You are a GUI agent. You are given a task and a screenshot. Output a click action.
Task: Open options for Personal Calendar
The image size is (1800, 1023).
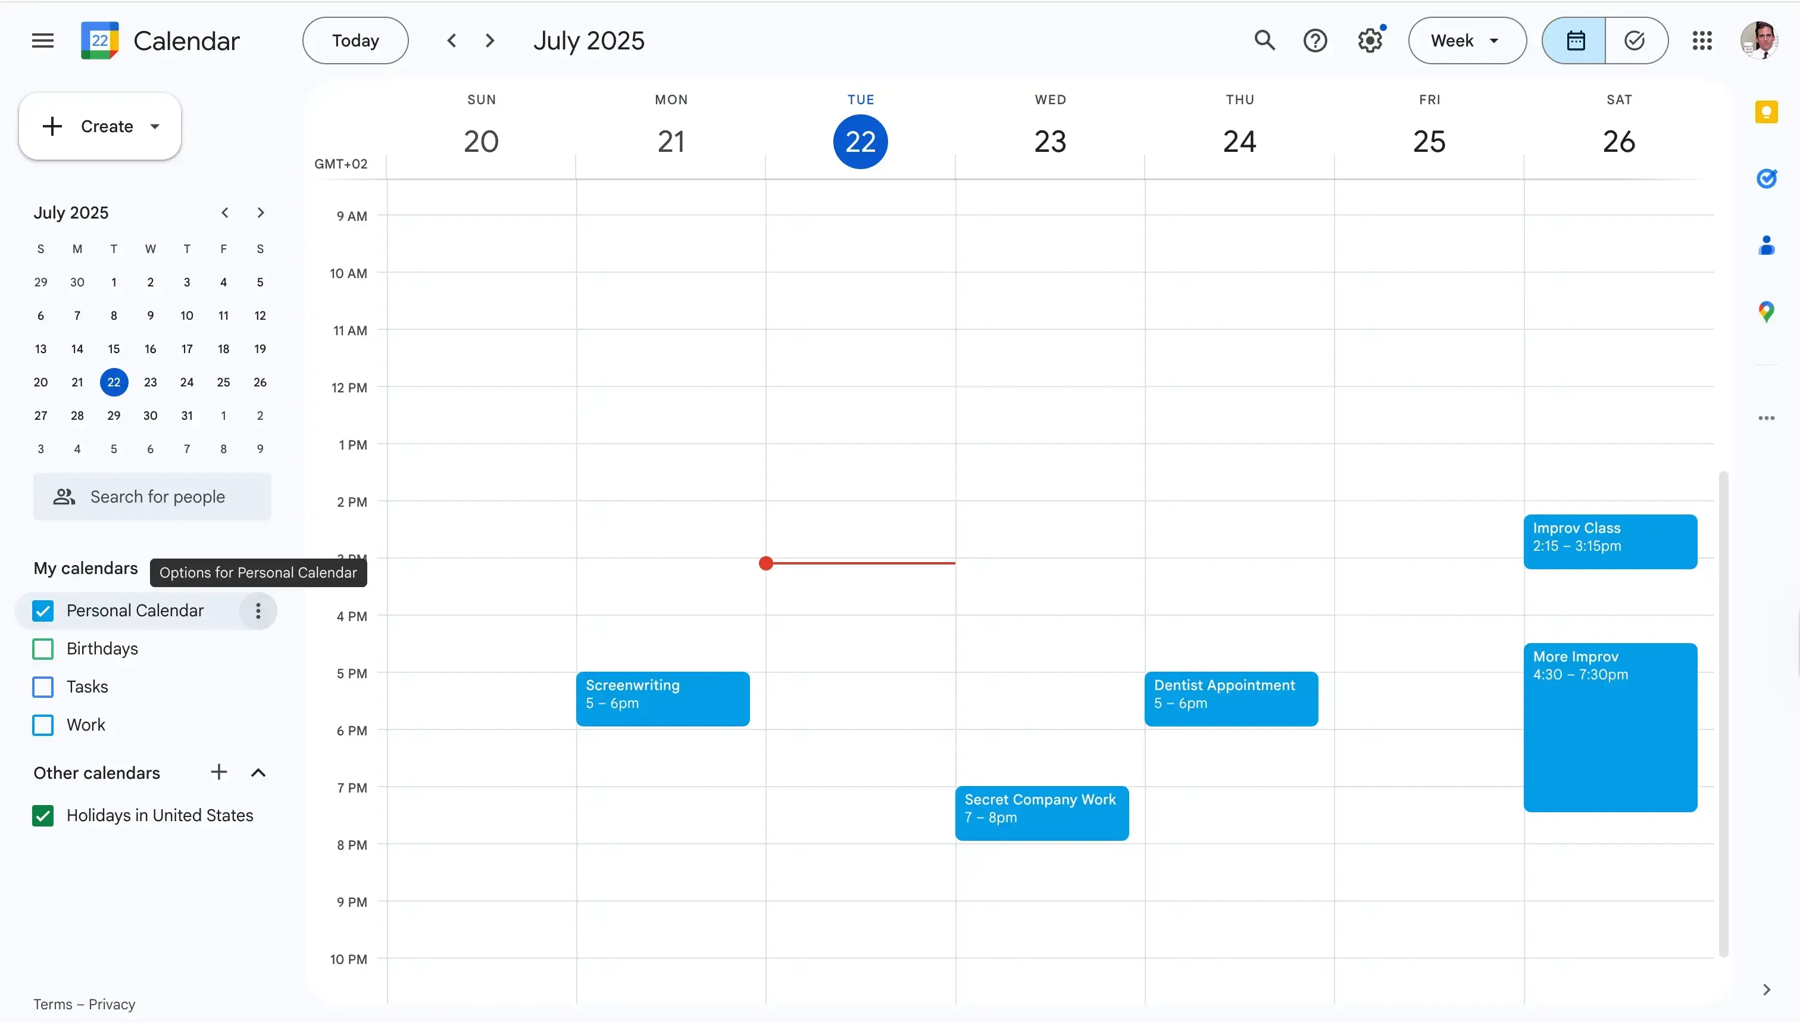coord(258,610)
